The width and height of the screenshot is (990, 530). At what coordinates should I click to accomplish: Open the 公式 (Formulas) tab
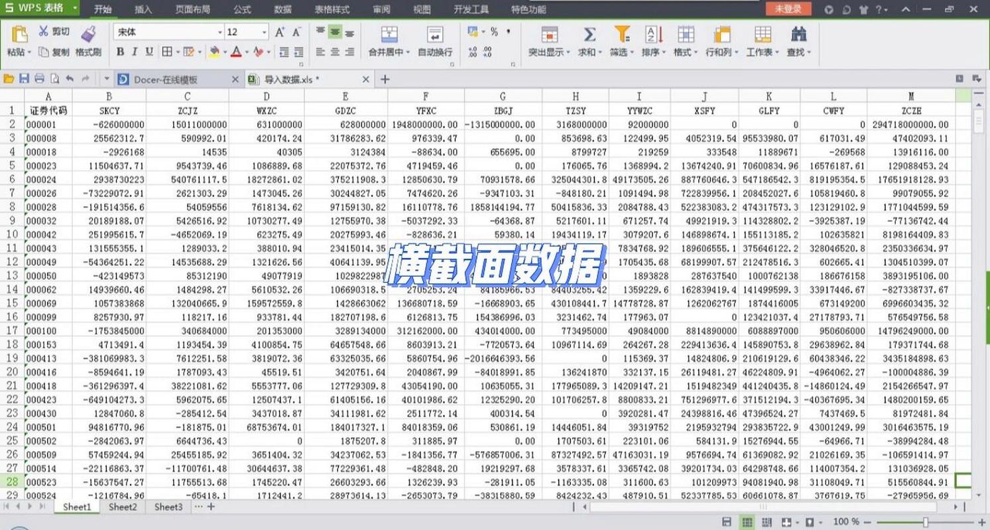[242, 9]
